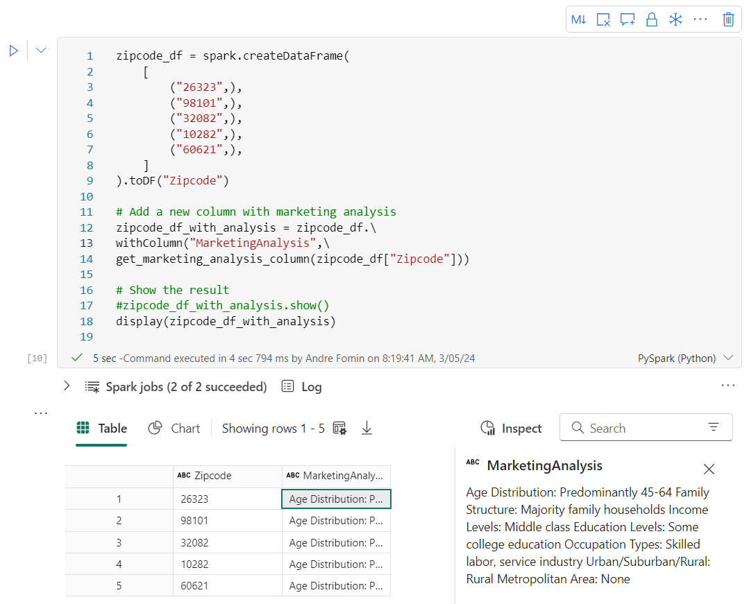Download the table results
749x604 pixels.
[367, 428]
